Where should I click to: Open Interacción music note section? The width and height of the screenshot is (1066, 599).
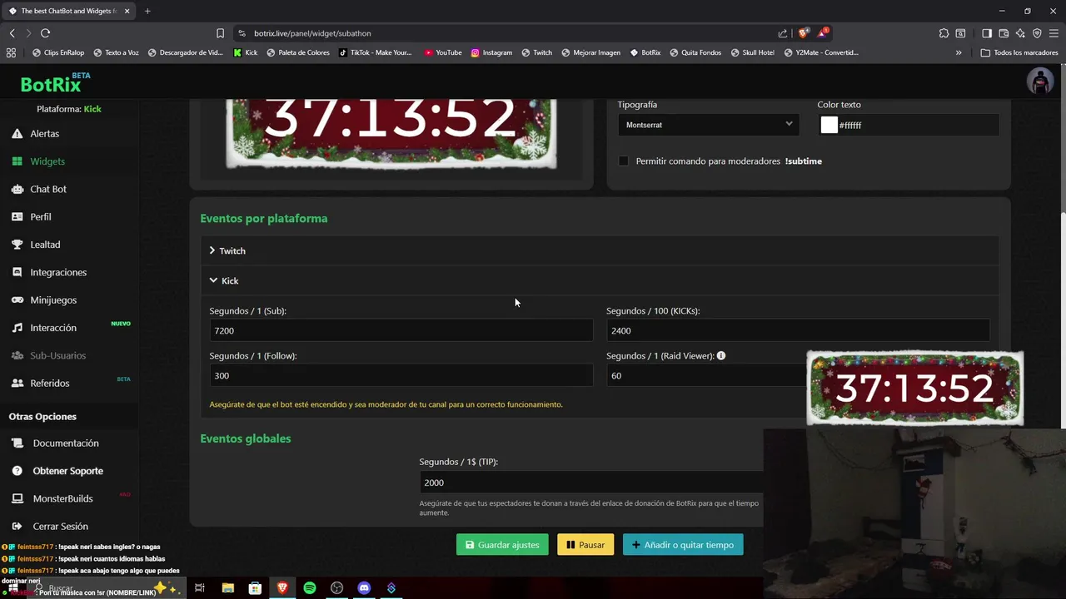[x=52, y=328]
